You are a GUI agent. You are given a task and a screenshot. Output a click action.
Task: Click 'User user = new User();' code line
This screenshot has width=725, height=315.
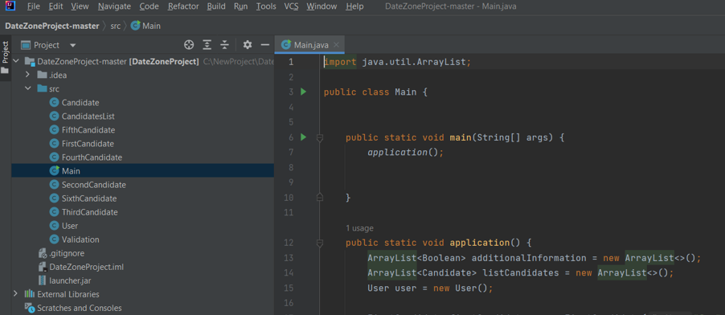tap(431, 288)
